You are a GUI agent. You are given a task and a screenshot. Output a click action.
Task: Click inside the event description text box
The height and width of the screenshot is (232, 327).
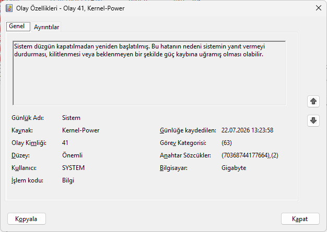point(149,73)
